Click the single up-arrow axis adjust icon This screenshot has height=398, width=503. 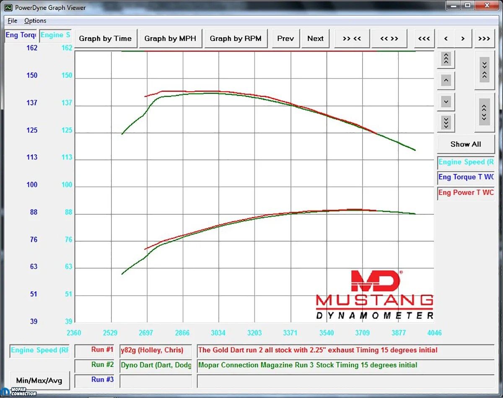[x=446, y=80]
